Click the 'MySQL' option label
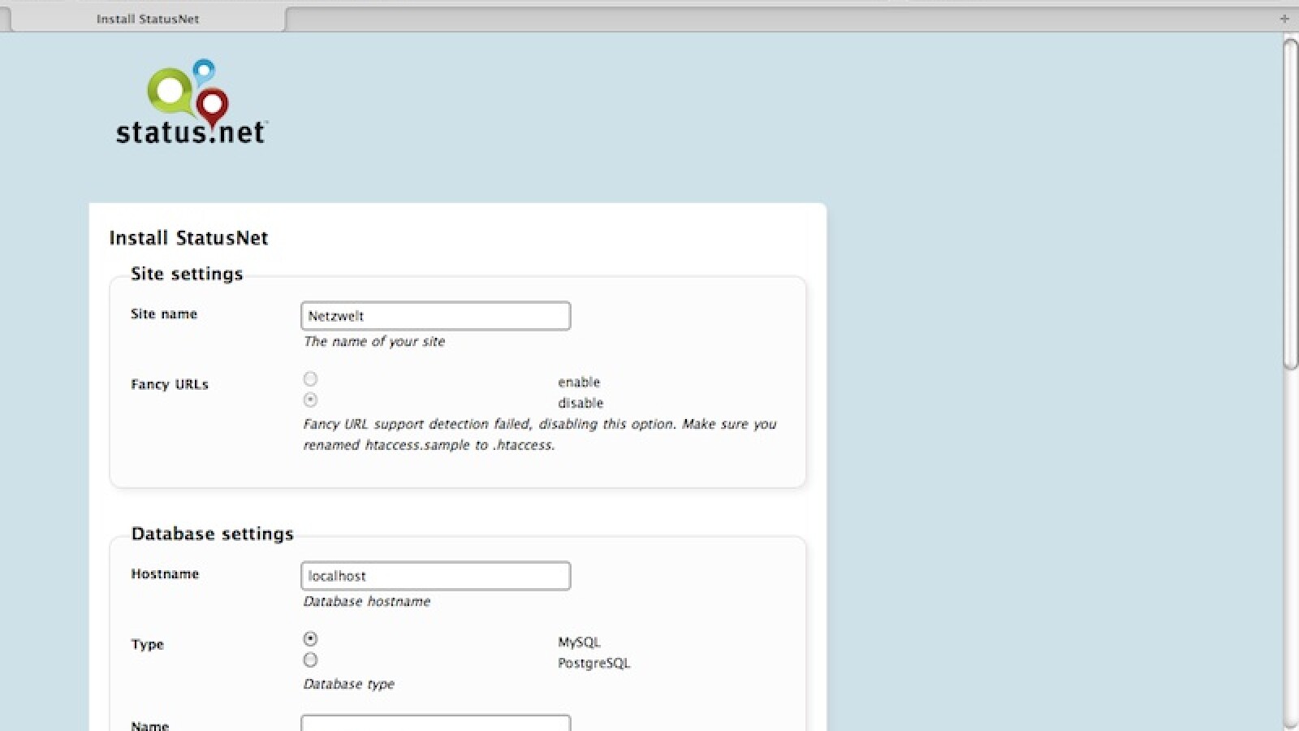 (579, 642)
